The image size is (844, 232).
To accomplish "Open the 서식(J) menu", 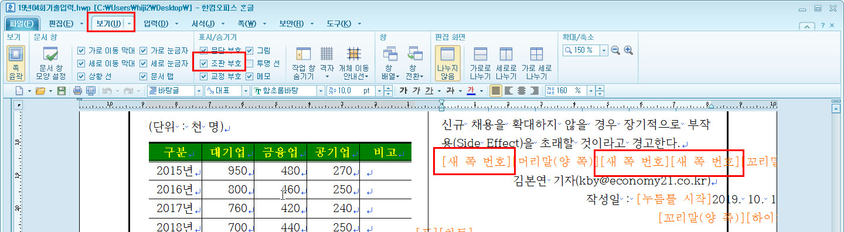I will click(203, 23).
